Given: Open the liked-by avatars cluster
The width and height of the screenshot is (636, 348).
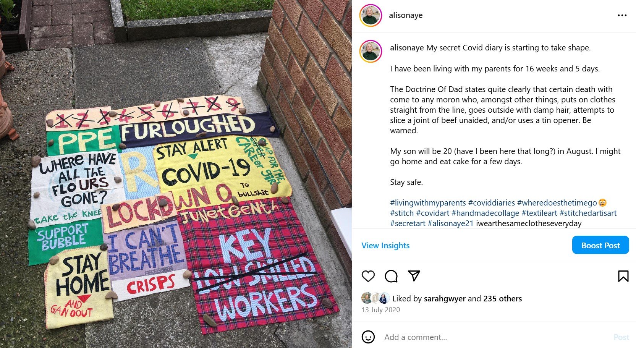Looking at the screenshot, I should [x=375, y=298].
